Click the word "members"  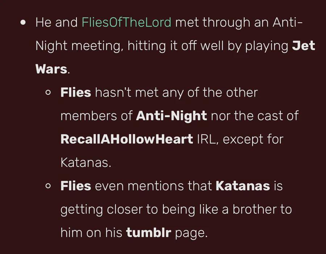point(86,116)
